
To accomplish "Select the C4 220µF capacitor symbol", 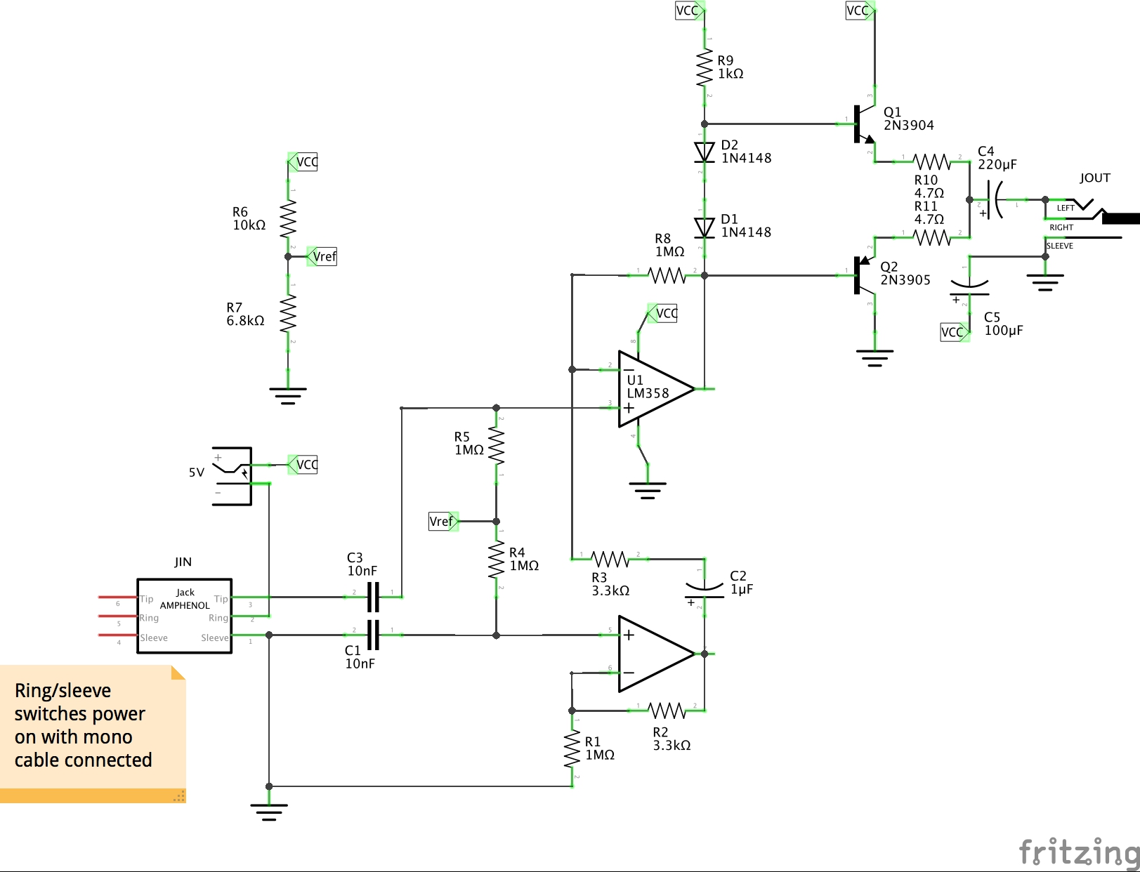I will coord(995,199).
